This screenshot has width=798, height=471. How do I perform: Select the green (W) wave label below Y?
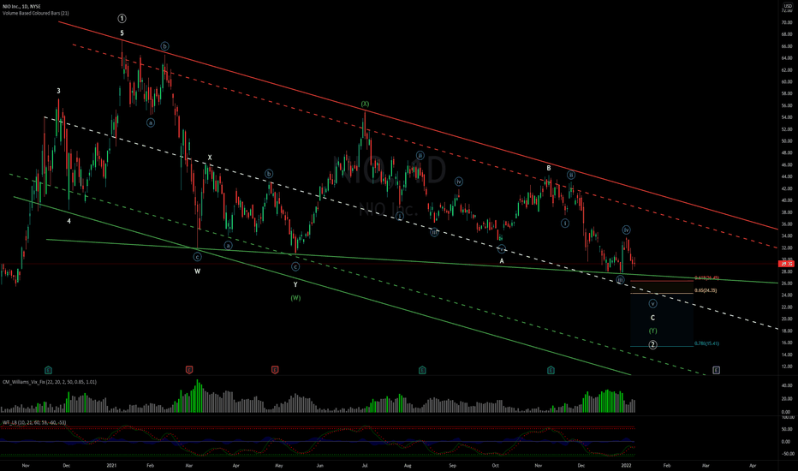tap(295, 298)
